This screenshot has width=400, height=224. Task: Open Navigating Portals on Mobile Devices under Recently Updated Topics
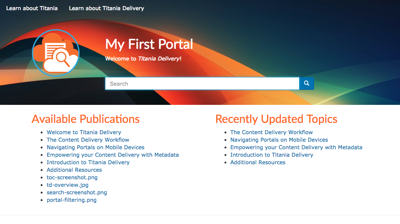279,140
